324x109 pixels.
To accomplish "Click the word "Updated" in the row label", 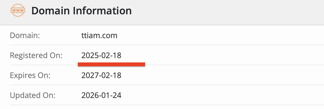I will point(24,96).
